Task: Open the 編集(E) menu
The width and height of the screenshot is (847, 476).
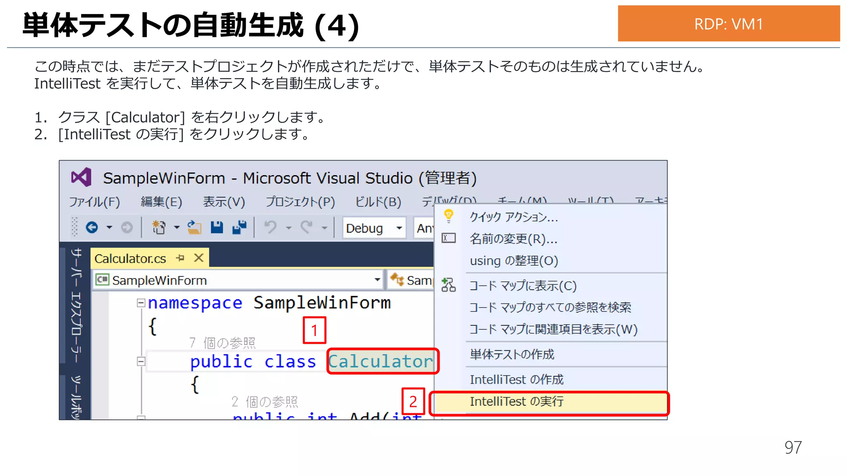Action: 161,202
